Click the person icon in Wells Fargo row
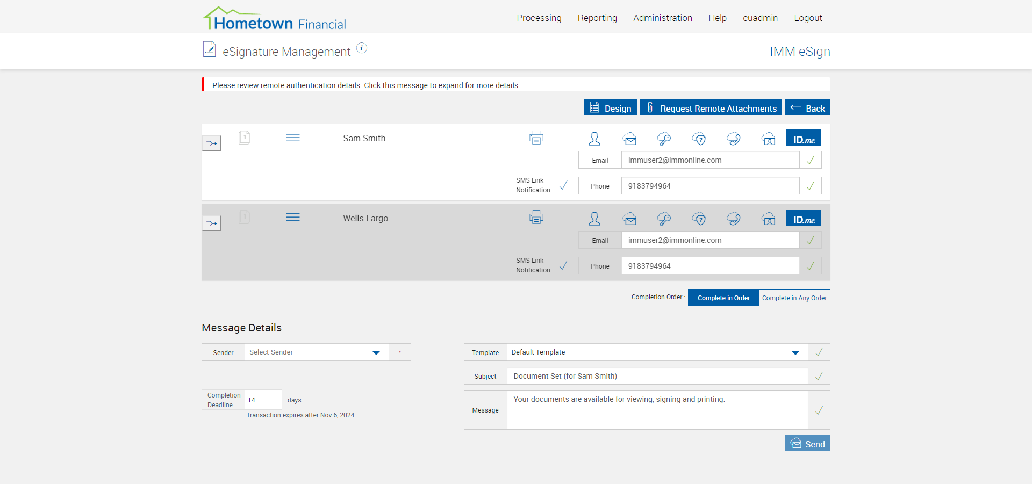This screenshot has width=1032, height=484. 594,219
